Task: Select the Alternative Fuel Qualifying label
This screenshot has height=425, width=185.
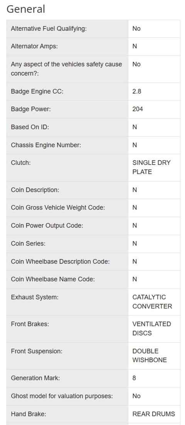Action: (x=49, y=29)
